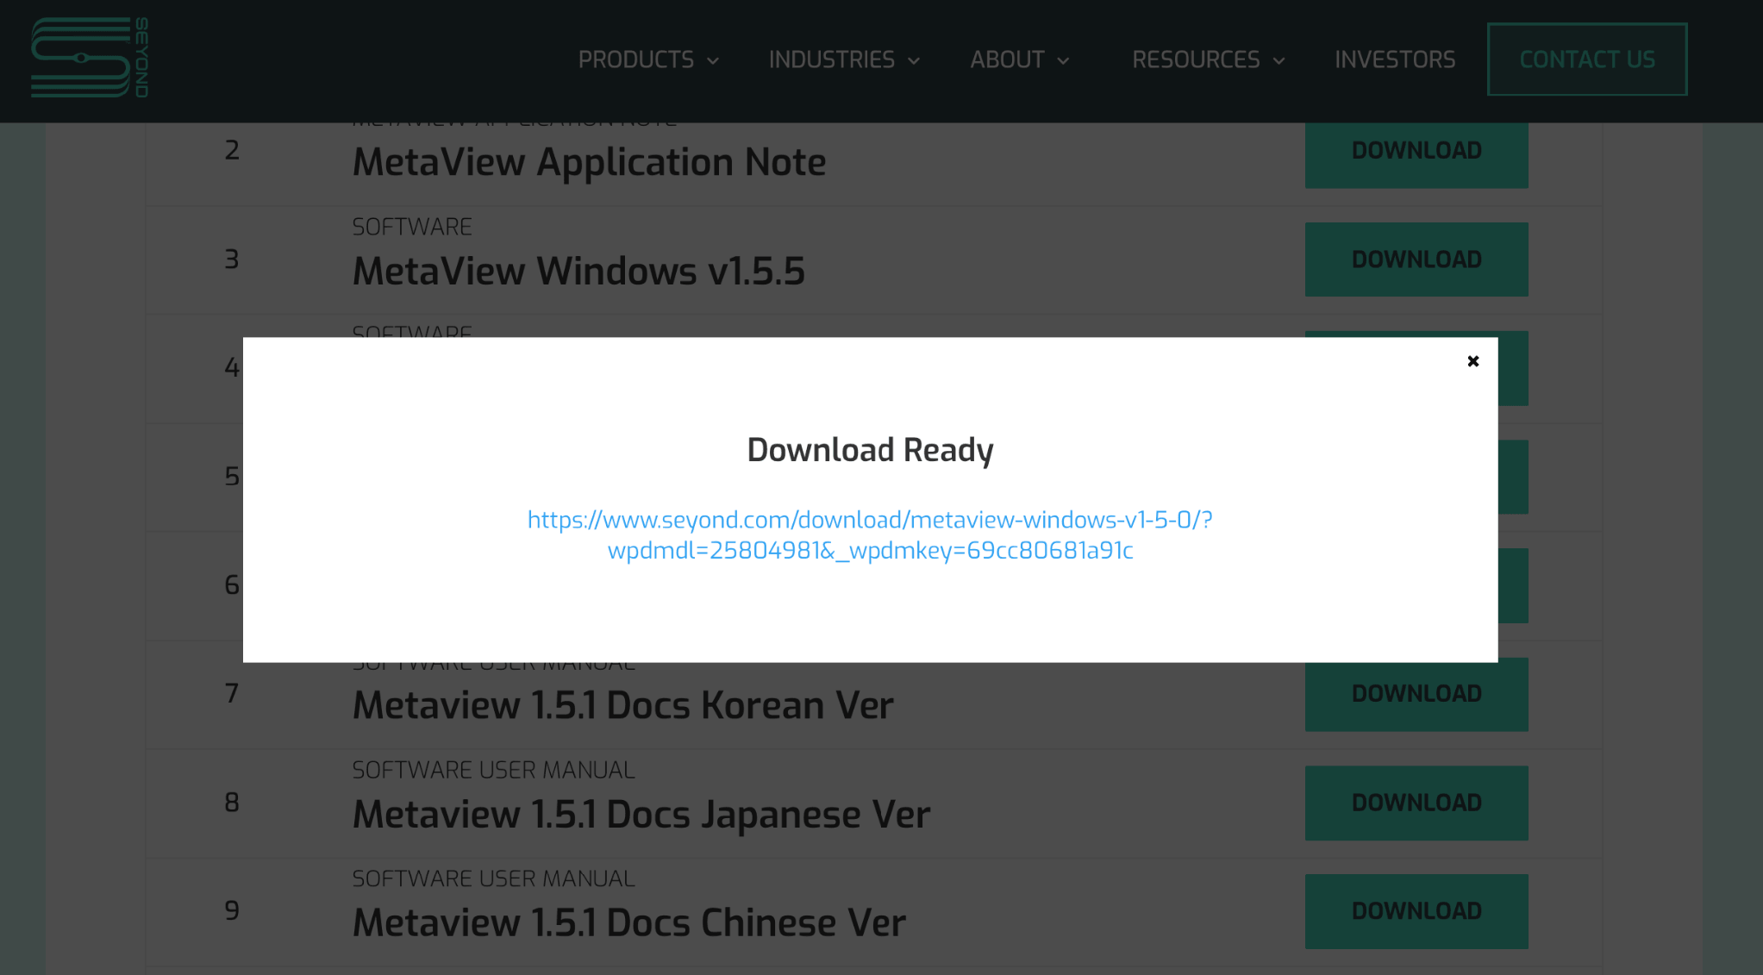This screenshot has height=975, width=1763.
Task: Expand the Industries menu chevron
Action: (x=914, y=60)
